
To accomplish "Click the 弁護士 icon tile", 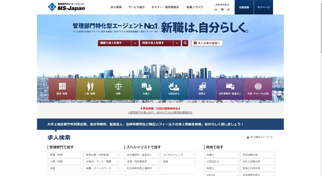I will [146, 89].
